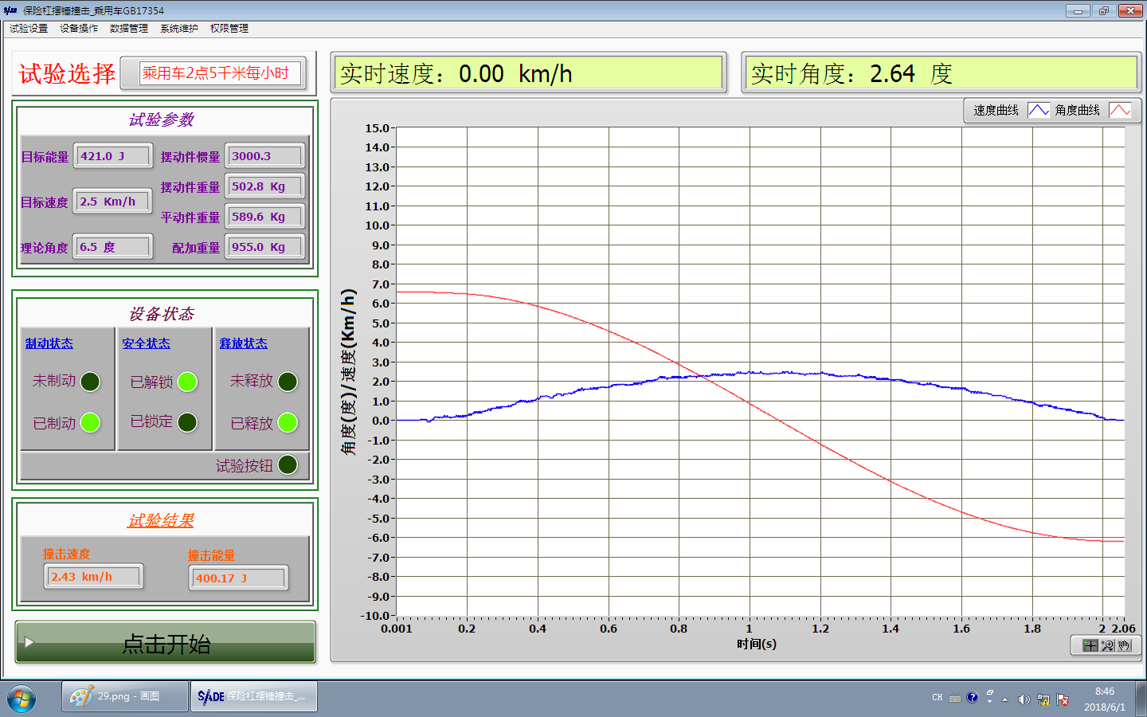This screenshot has height=717, width=1147.
Task: Toggle the 已制动 green indicator light
Action: pyautogui.click(x=91, y=422)
